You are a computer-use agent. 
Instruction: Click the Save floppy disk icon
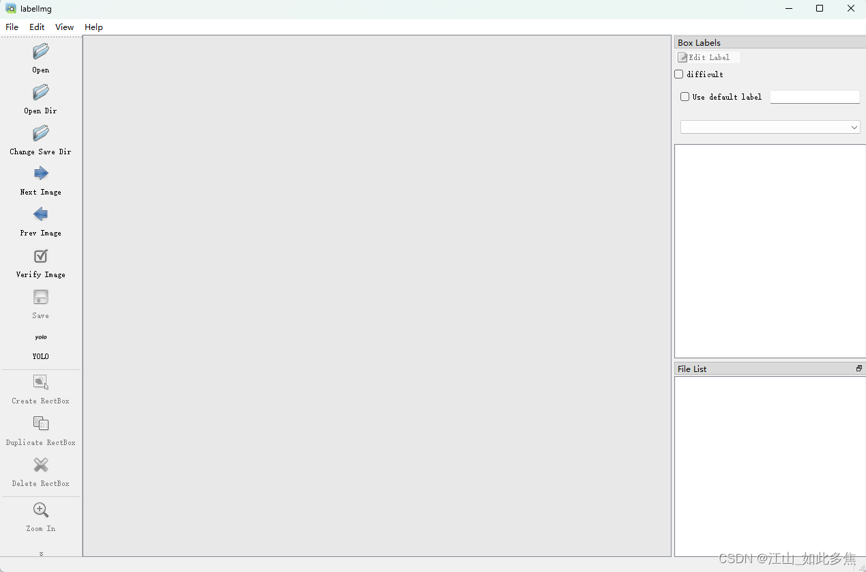coord(41,297)
